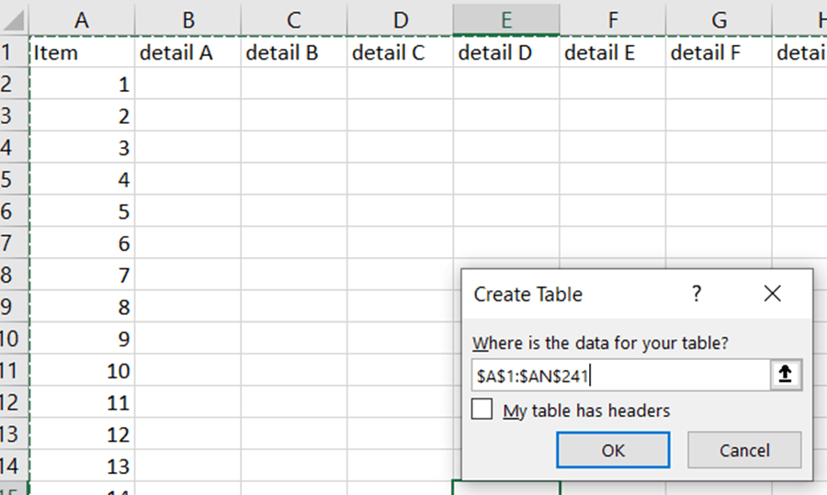The image size is (827, 495).
Task: Select row 8 header
Action: [14, 274]
